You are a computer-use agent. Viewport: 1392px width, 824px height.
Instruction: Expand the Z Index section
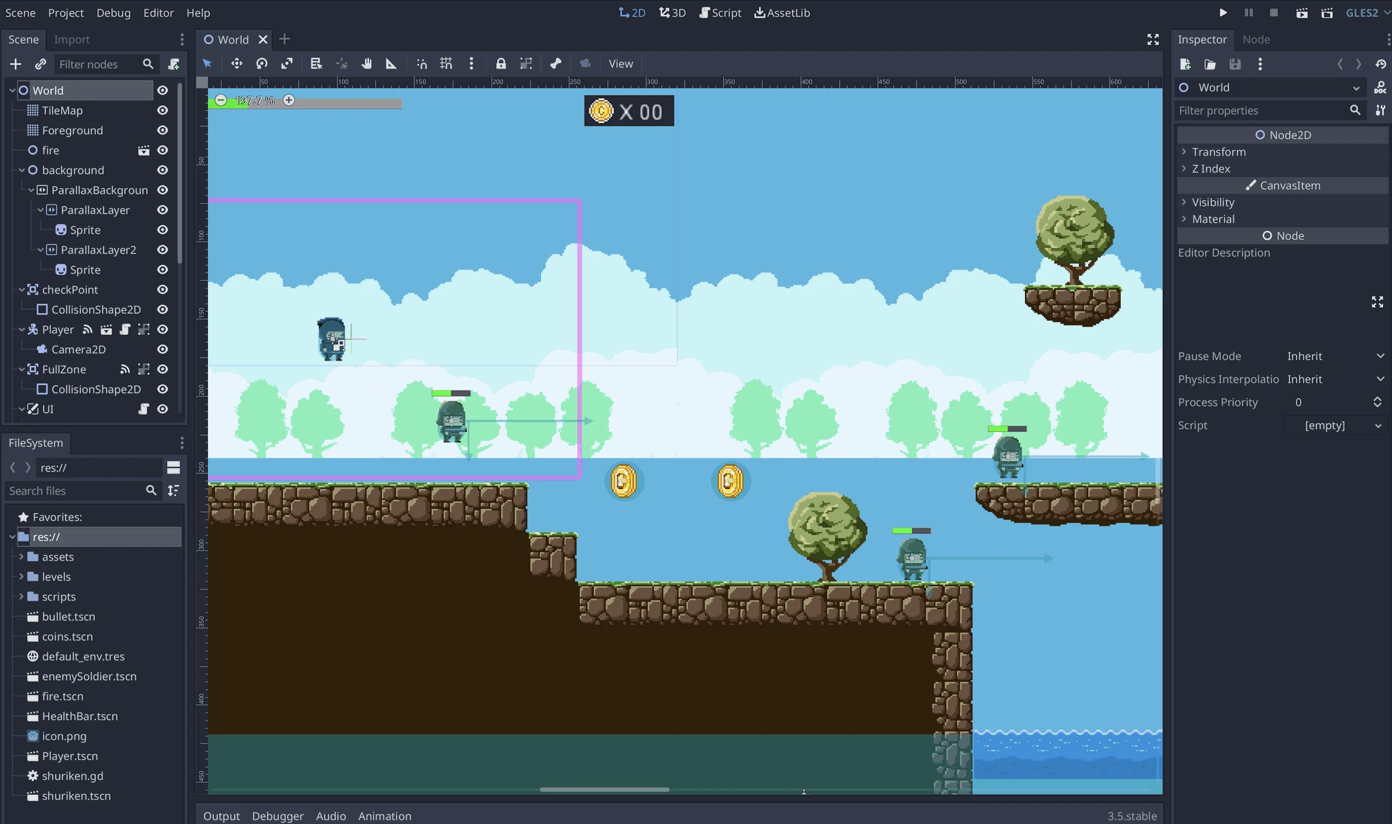pos(1282,168)
